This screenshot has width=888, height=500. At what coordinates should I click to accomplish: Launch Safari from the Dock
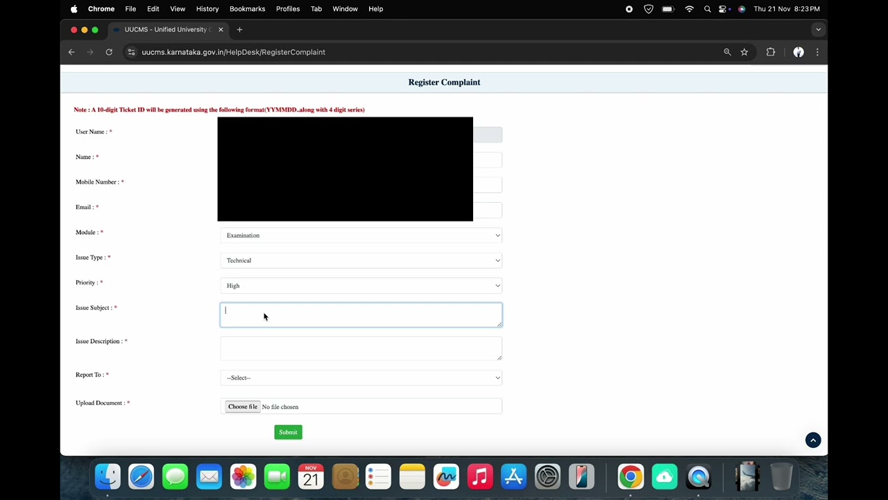tap(141, 477)
